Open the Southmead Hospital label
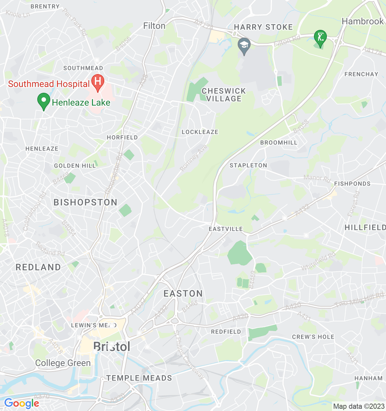This screenshot has height=411, width=386. coord(49,84)
